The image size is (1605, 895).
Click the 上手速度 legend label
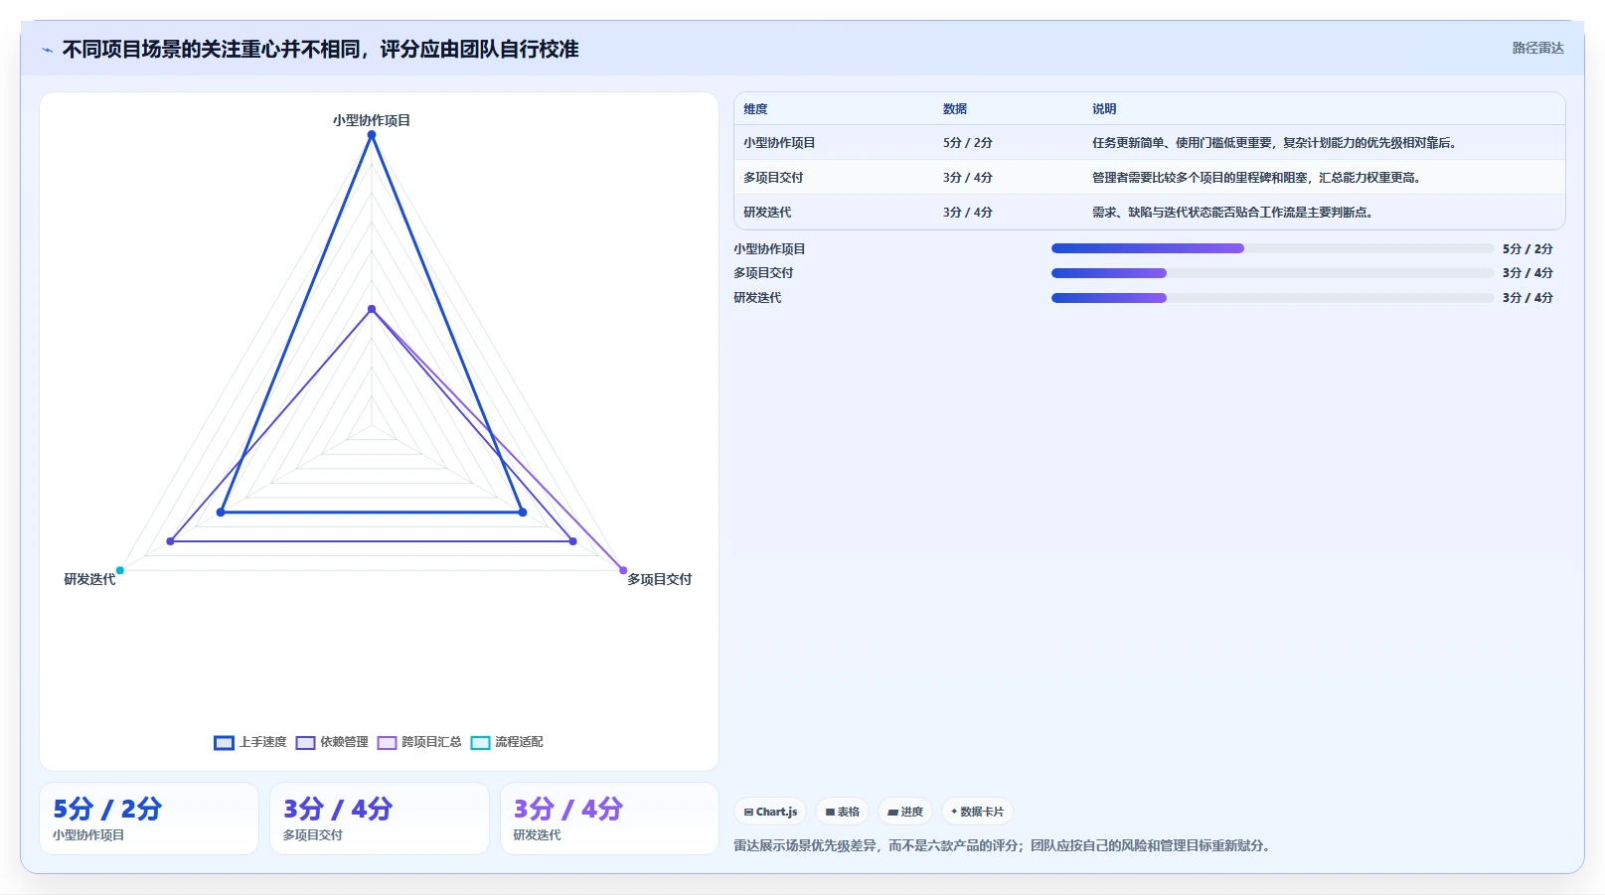262,742
